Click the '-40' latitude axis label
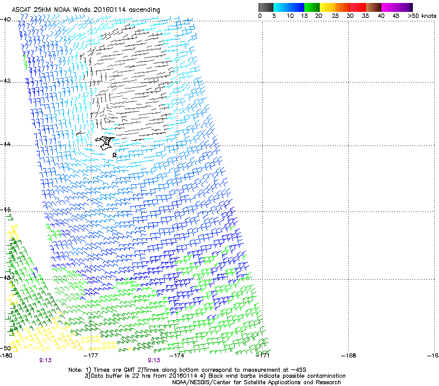 (x=5, y=20)
